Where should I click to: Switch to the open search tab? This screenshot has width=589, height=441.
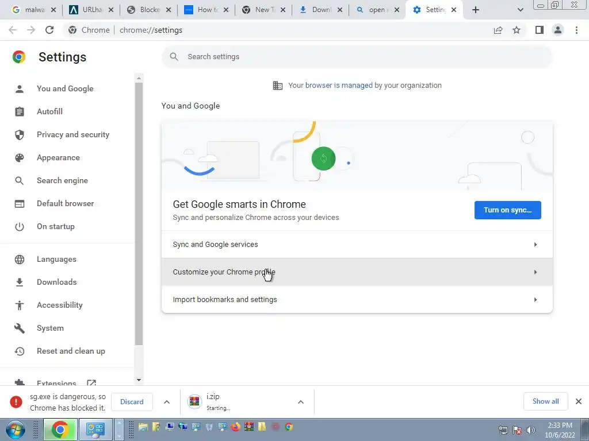point(373,10)
